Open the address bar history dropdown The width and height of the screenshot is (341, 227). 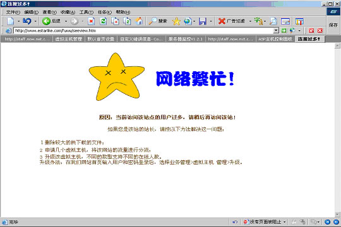pyautogui.click(x=276, y=31)
